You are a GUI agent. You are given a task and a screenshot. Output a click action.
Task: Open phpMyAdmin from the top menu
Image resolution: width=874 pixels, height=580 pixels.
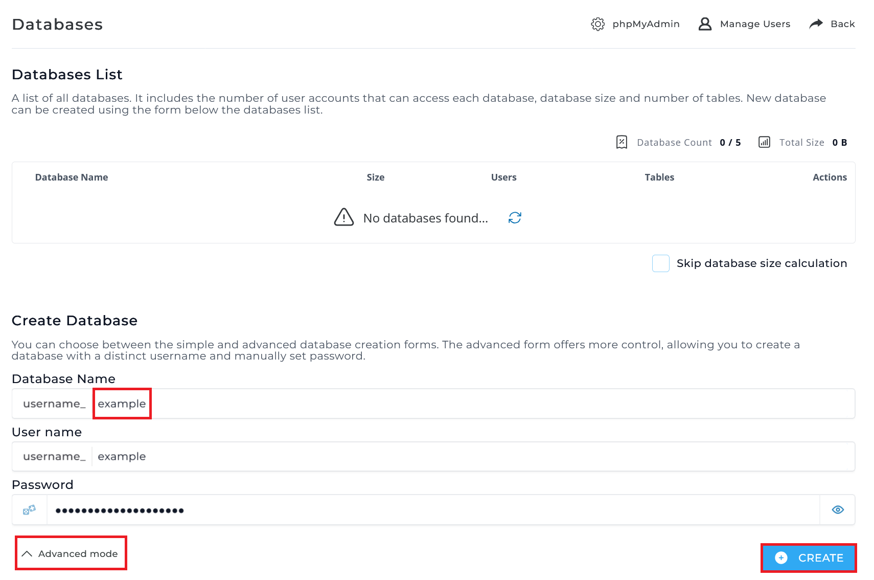click(646, 24)
